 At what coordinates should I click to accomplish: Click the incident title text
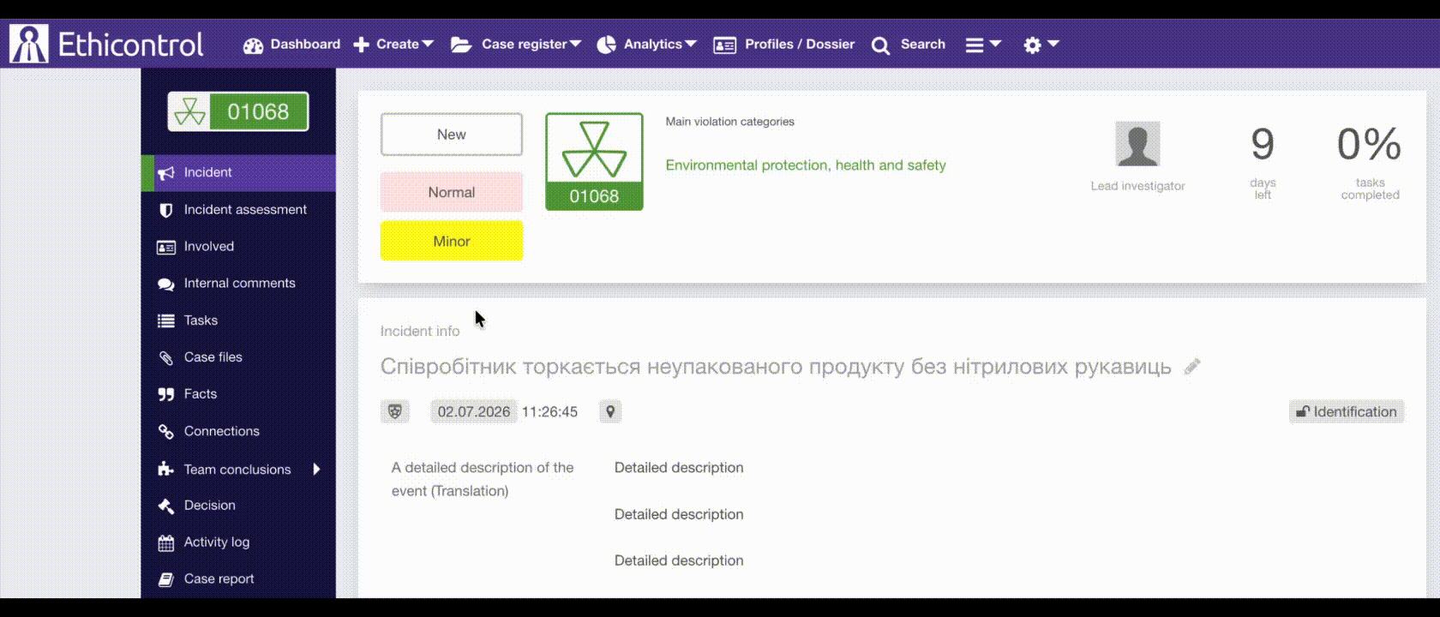[776, 367]
